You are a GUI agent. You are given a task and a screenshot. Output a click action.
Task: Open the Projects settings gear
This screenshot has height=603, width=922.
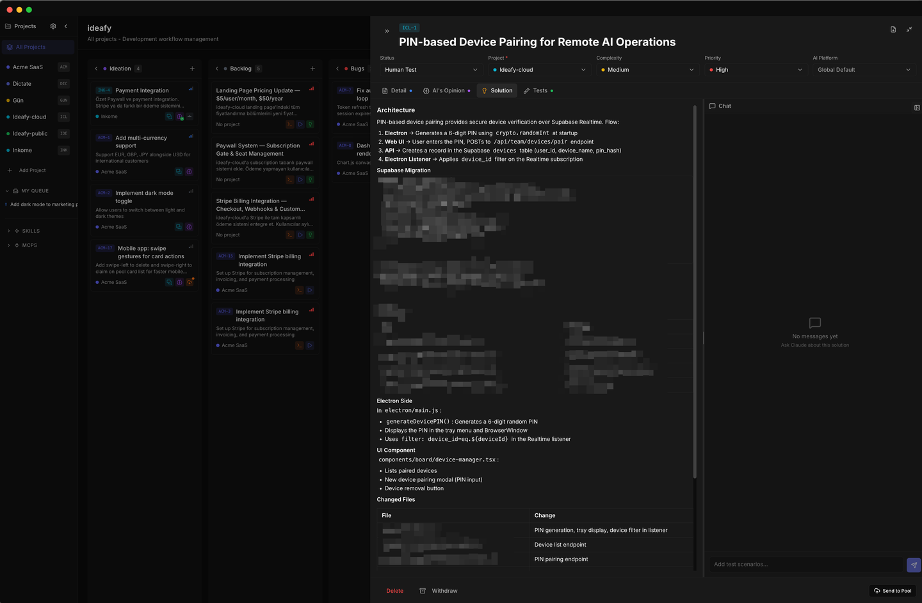tap(53, 26)
